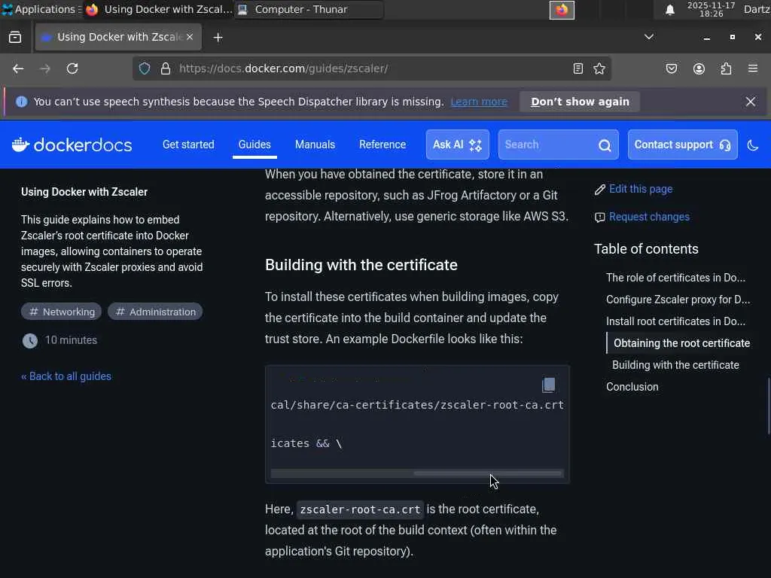Select the Using Docker with Zscaler tab

(x=118, y=37)
